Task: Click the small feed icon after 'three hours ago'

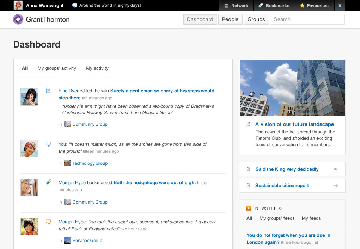Action: tap(316, 242)
